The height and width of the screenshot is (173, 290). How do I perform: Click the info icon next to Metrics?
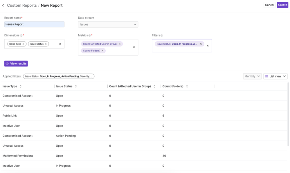tap(90, 36)
